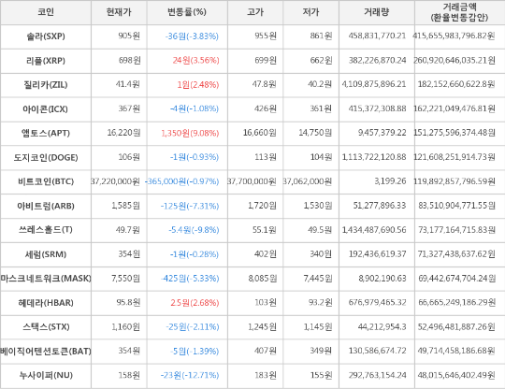The width and height of the screenshot is (505, 389).
Task: Click SXP change -36원(-3.83%)
Action: tap(192, 36)
